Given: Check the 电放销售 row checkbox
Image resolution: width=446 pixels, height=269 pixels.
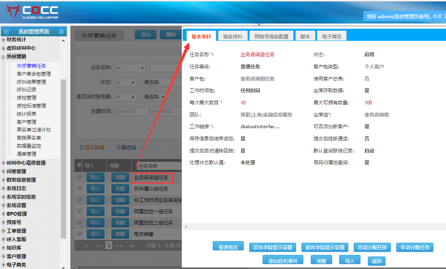Looking at the screenshot, I should (x=79, y=234).
